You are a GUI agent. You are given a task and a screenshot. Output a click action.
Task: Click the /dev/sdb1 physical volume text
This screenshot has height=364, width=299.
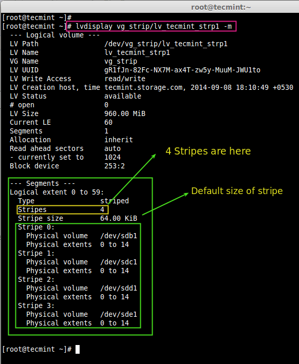coord(119,236)
